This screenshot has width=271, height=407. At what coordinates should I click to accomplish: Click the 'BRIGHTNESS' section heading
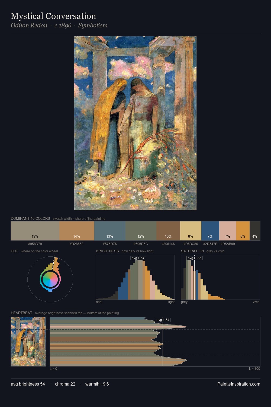tap(107, 251)
